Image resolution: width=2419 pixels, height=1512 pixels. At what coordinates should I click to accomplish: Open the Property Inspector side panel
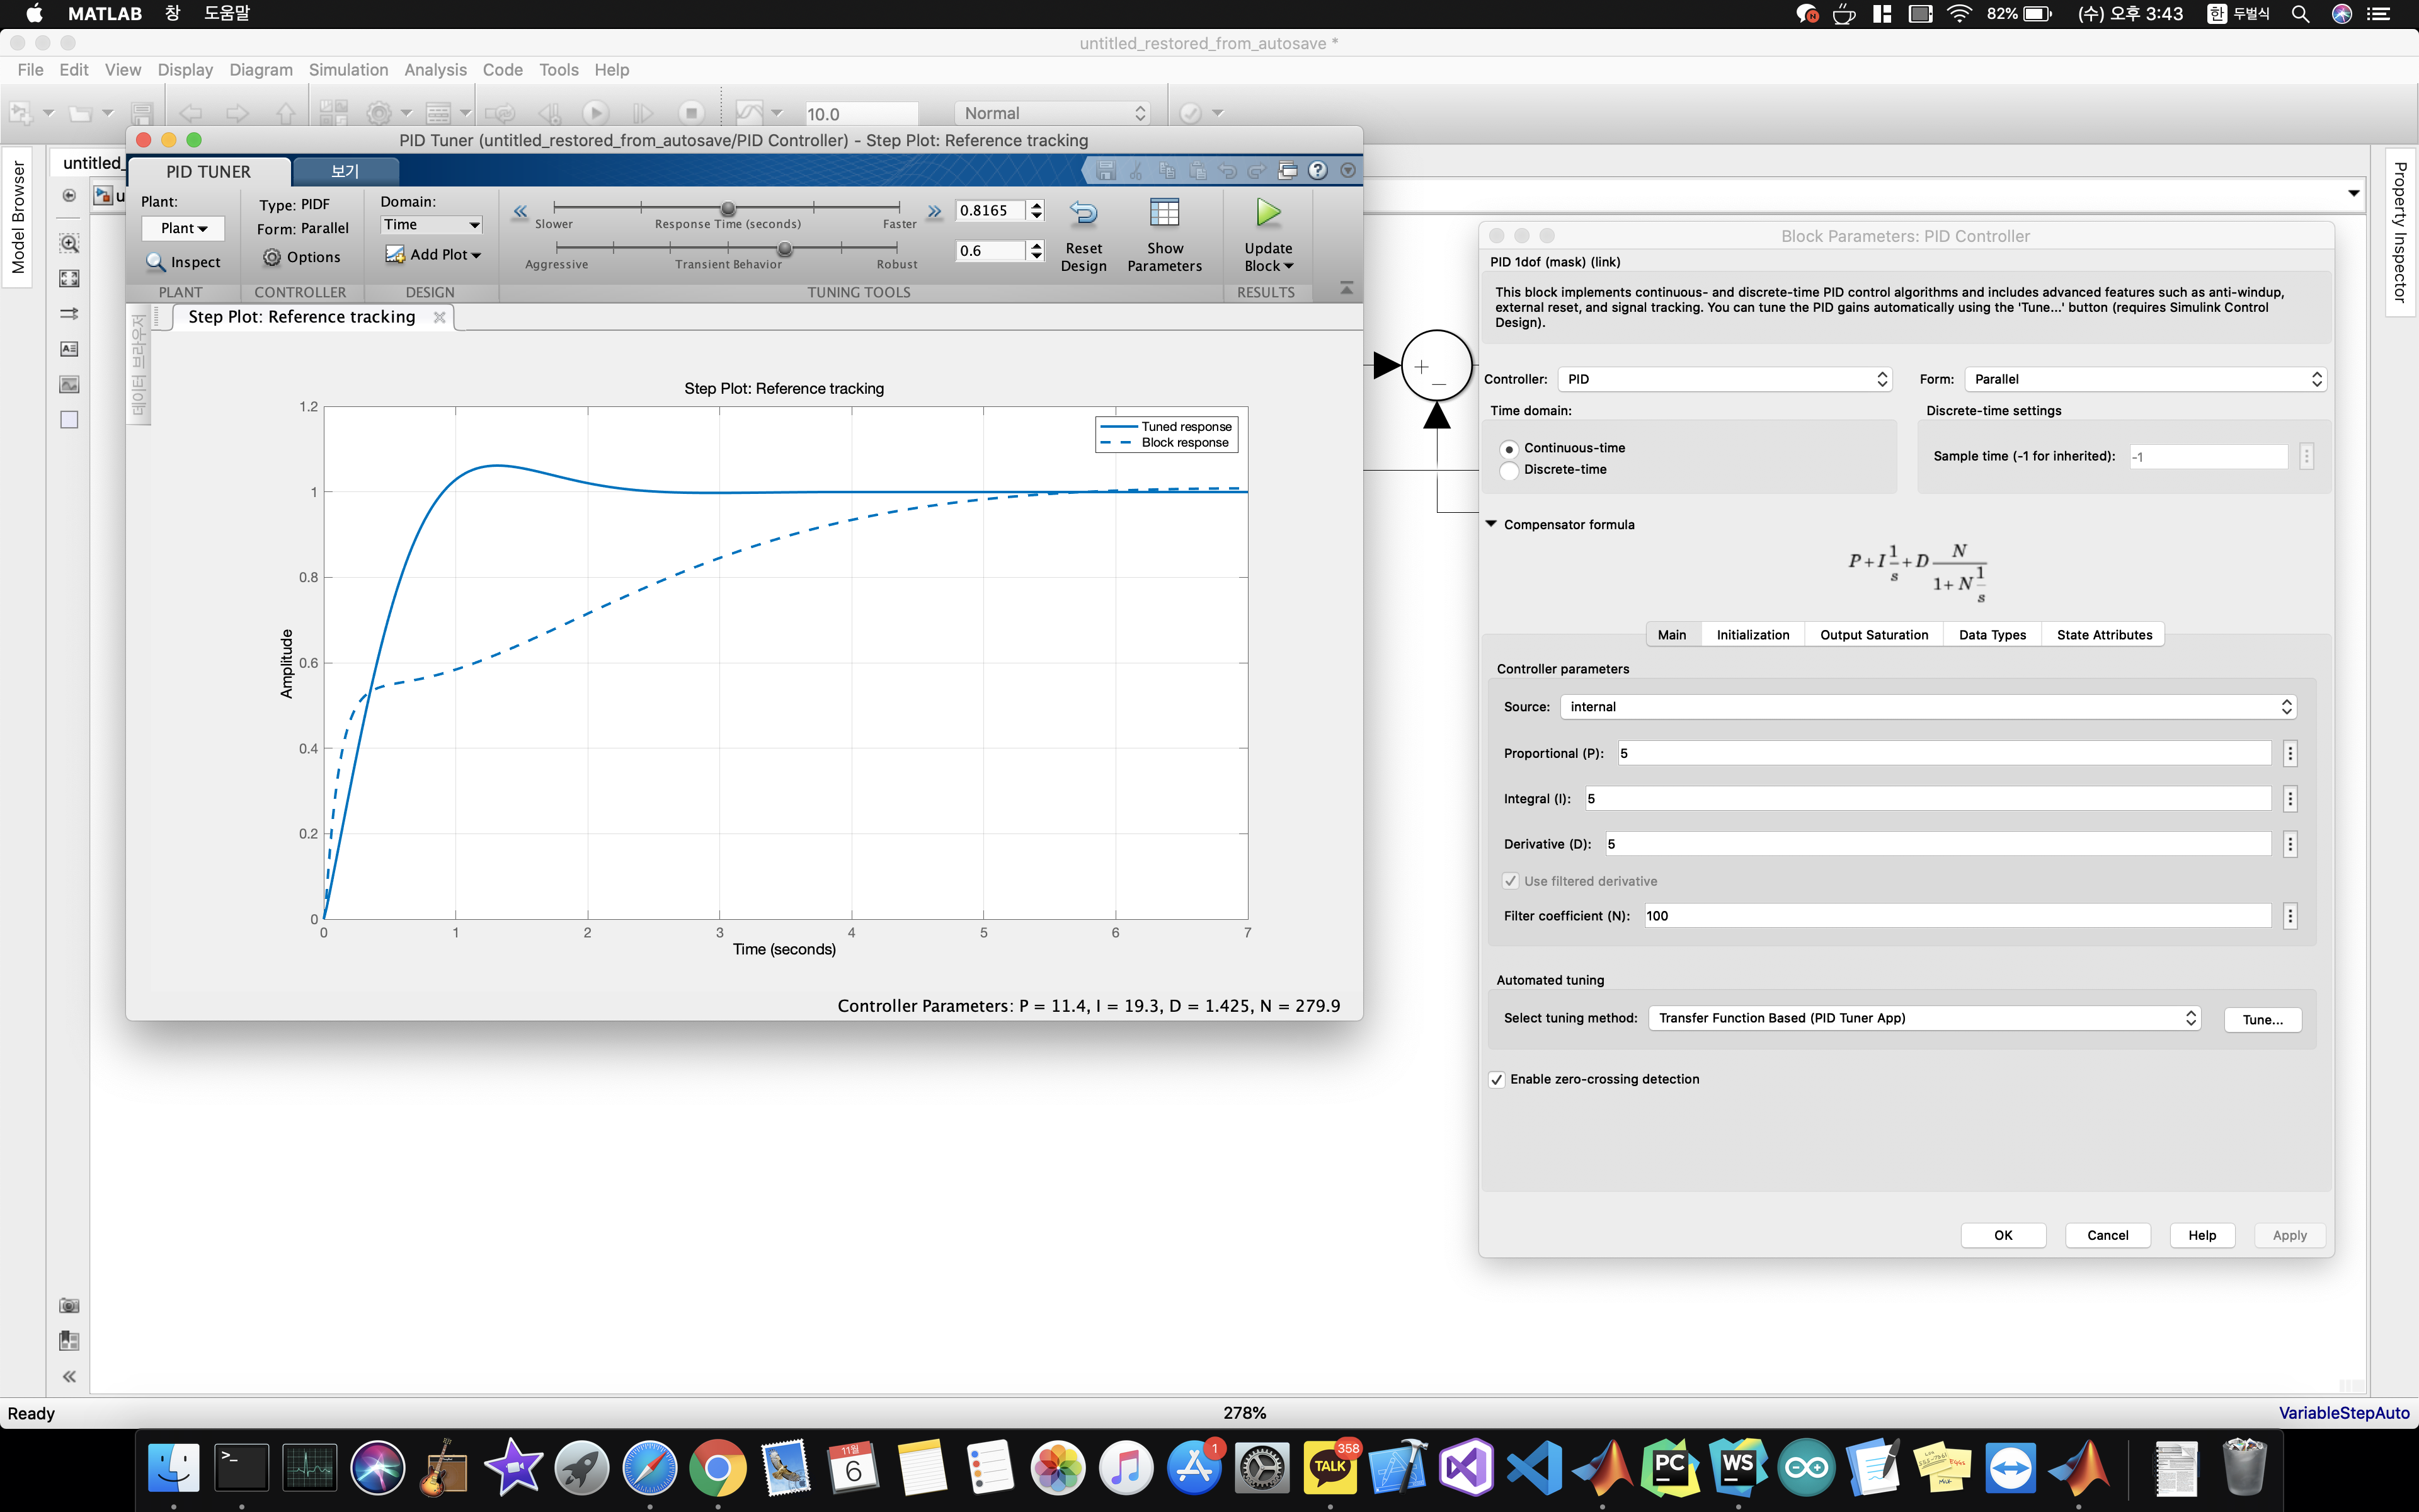pyautogui.click(x=2399, y=232)
